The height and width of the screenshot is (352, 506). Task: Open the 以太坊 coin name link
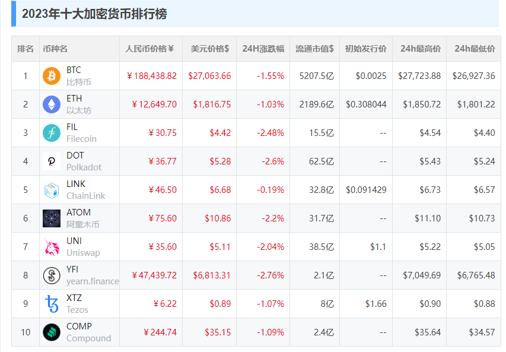[79, 110]
